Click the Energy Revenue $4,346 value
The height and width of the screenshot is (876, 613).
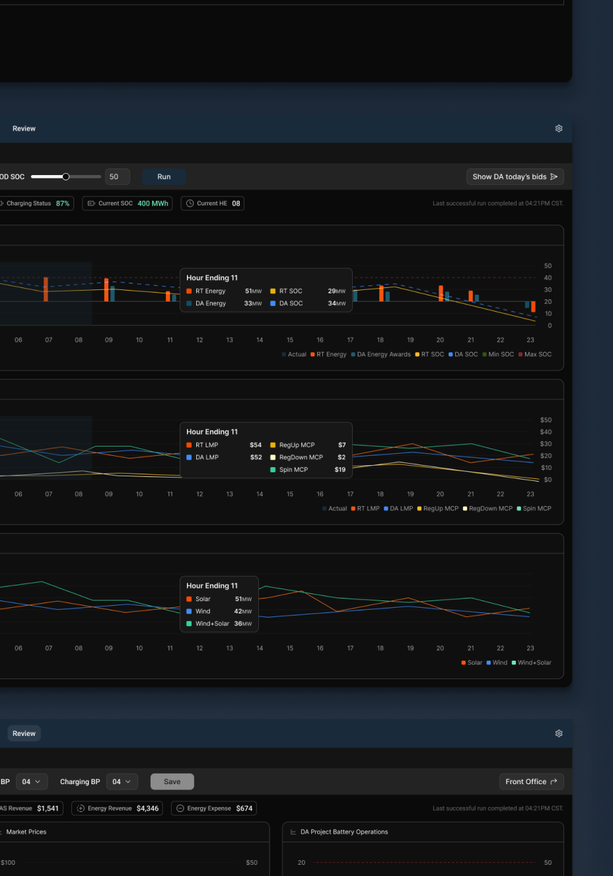pos(147,809)
